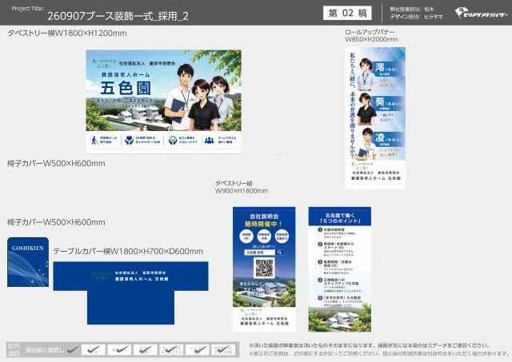
Task: Click the company logo in the header
Action: [x=482, y=14]
